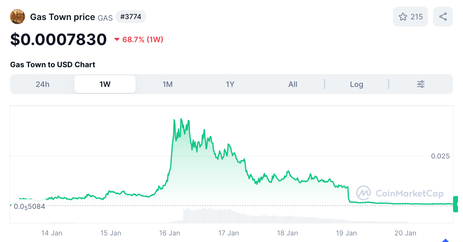The image size is (463, 242).
Task: Click the 16 Jan date marker
Action: 170,233
